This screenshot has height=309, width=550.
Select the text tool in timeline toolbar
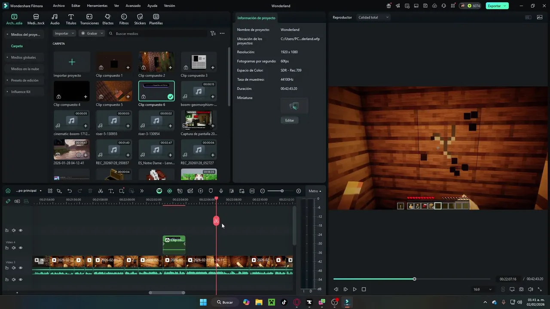click(111, 191)
